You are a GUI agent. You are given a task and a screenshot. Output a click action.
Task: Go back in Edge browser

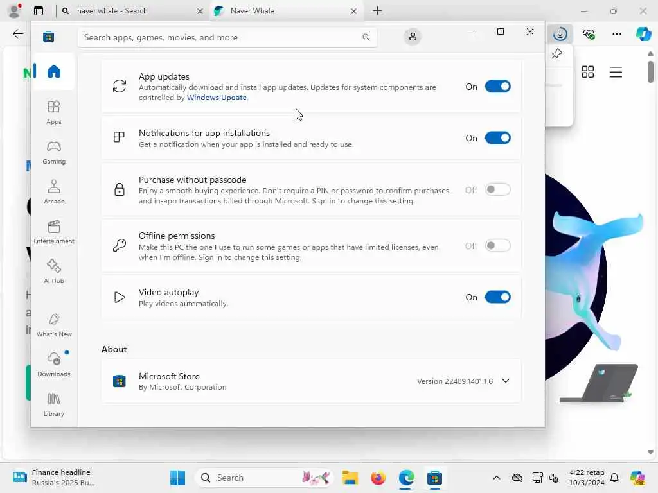[17, 34]
